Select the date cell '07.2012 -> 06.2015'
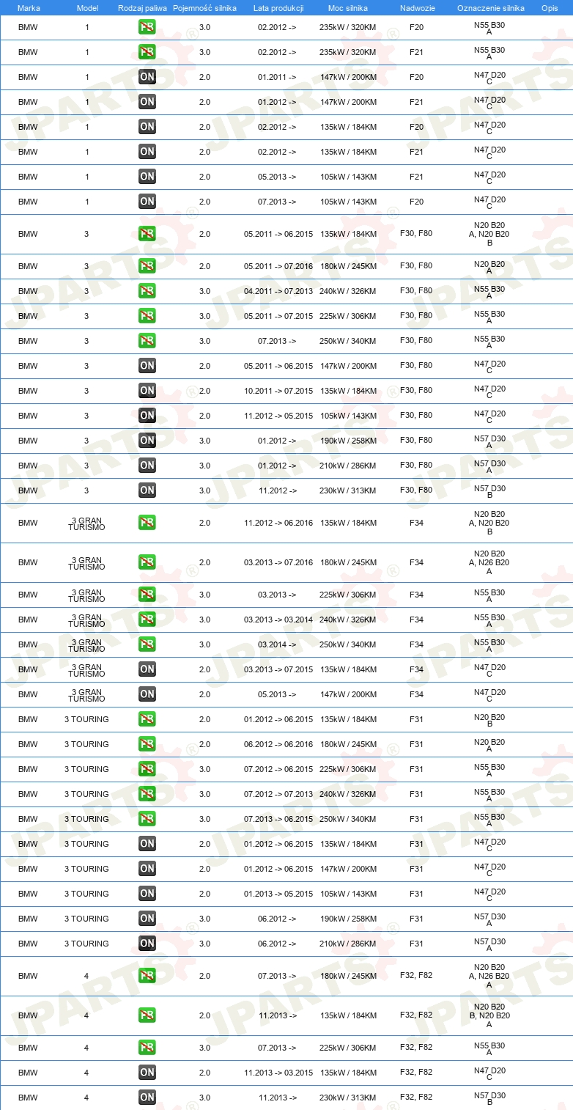Screen dimensions: 573x1110 pos(278,769)
